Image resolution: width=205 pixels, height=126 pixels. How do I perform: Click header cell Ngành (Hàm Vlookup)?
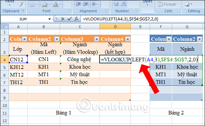pos(80,48)
